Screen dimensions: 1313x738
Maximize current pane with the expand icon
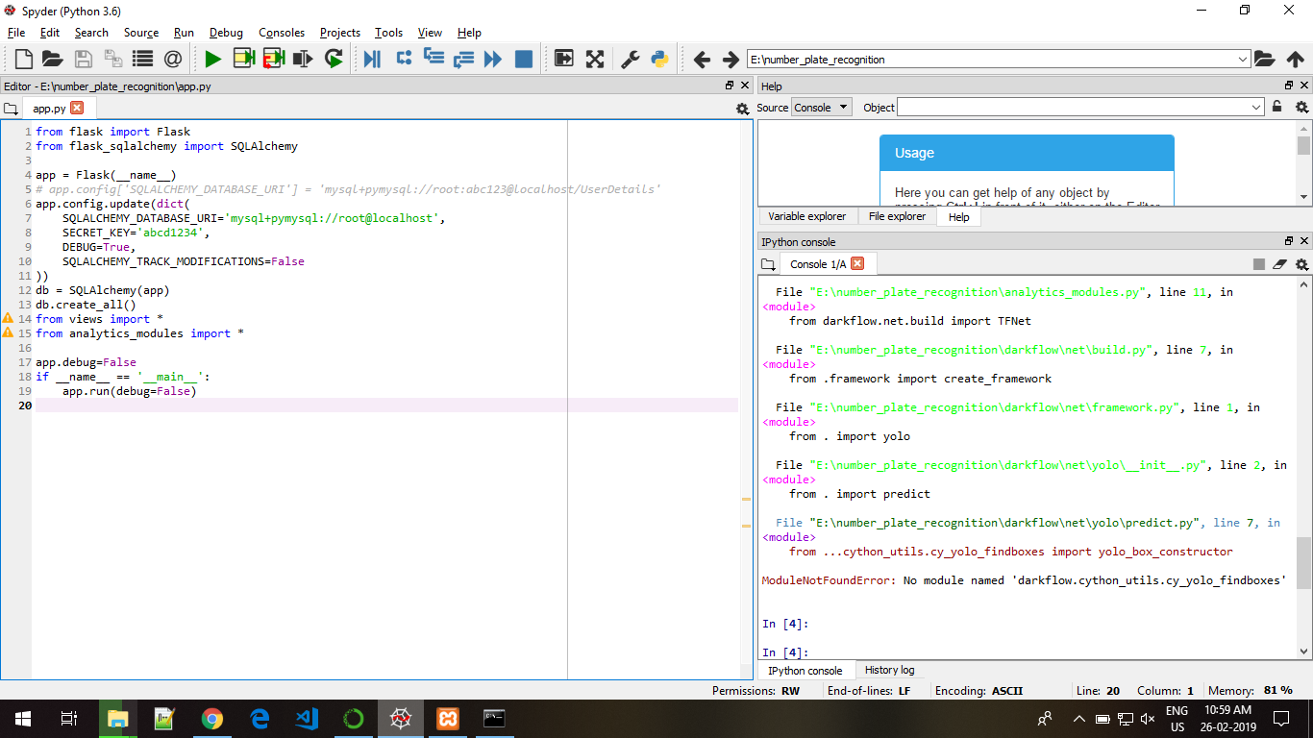[564, 59]
